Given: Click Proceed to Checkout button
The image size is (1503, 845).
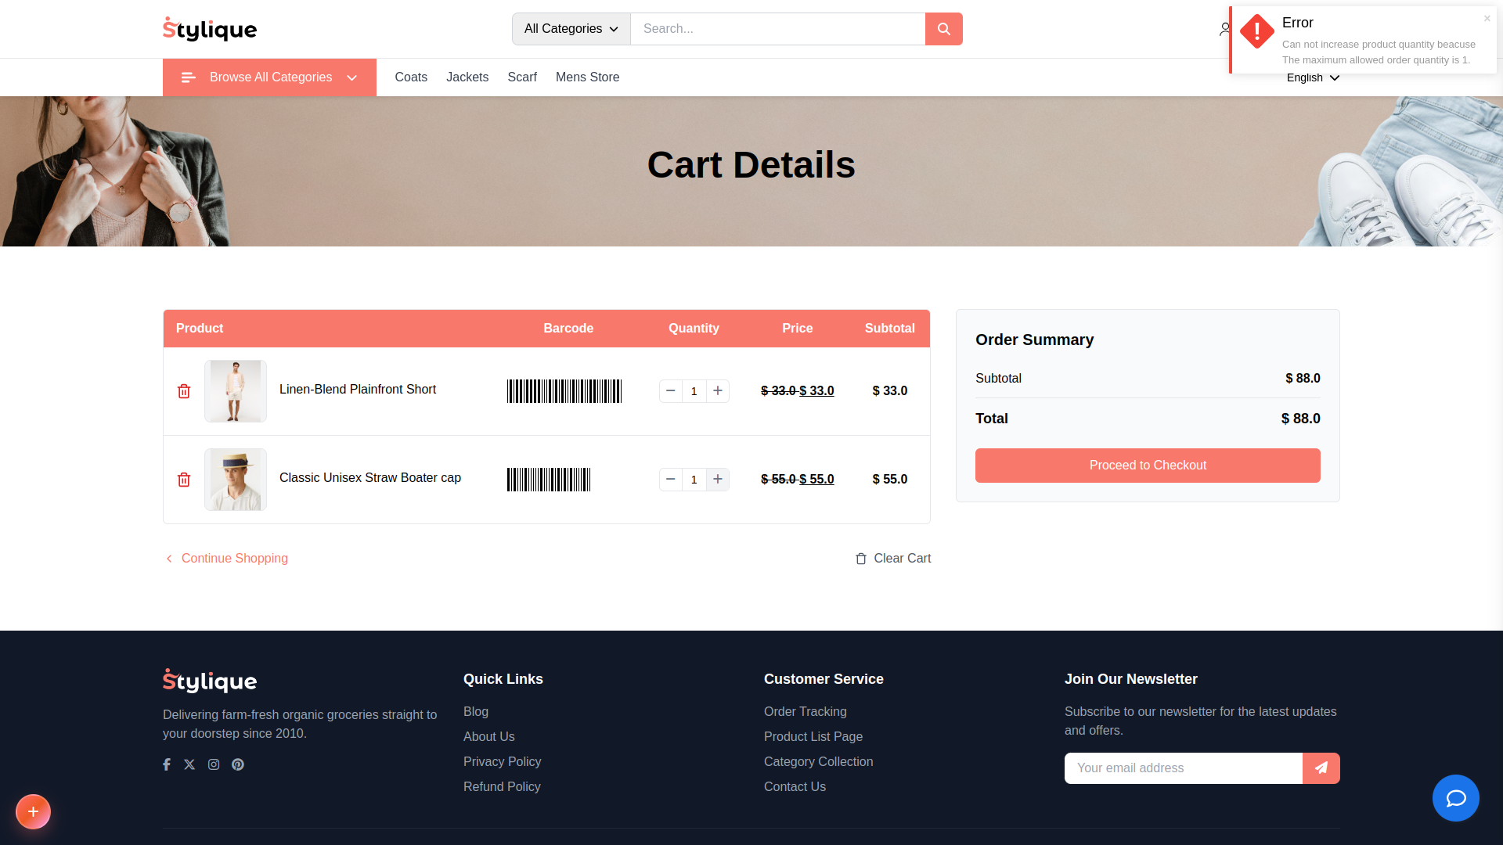Looking at the screenshot, I should 1148,466.
